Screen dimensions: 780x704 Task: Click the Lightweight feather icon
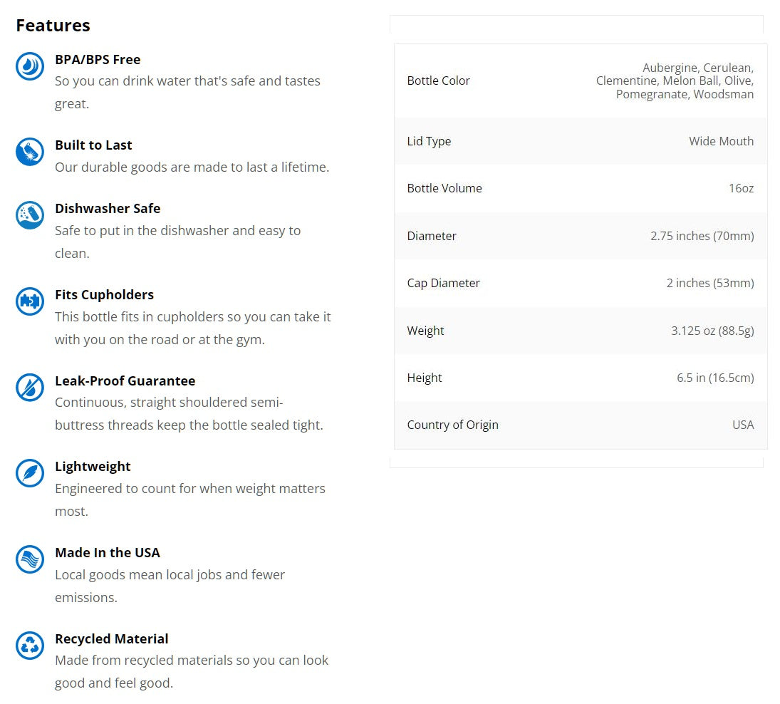pos(30,472)
